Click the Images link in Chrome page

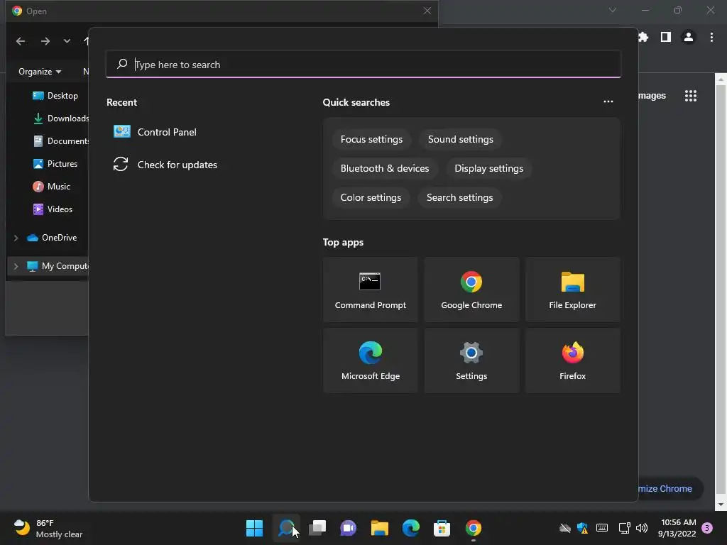pos(652,96)
